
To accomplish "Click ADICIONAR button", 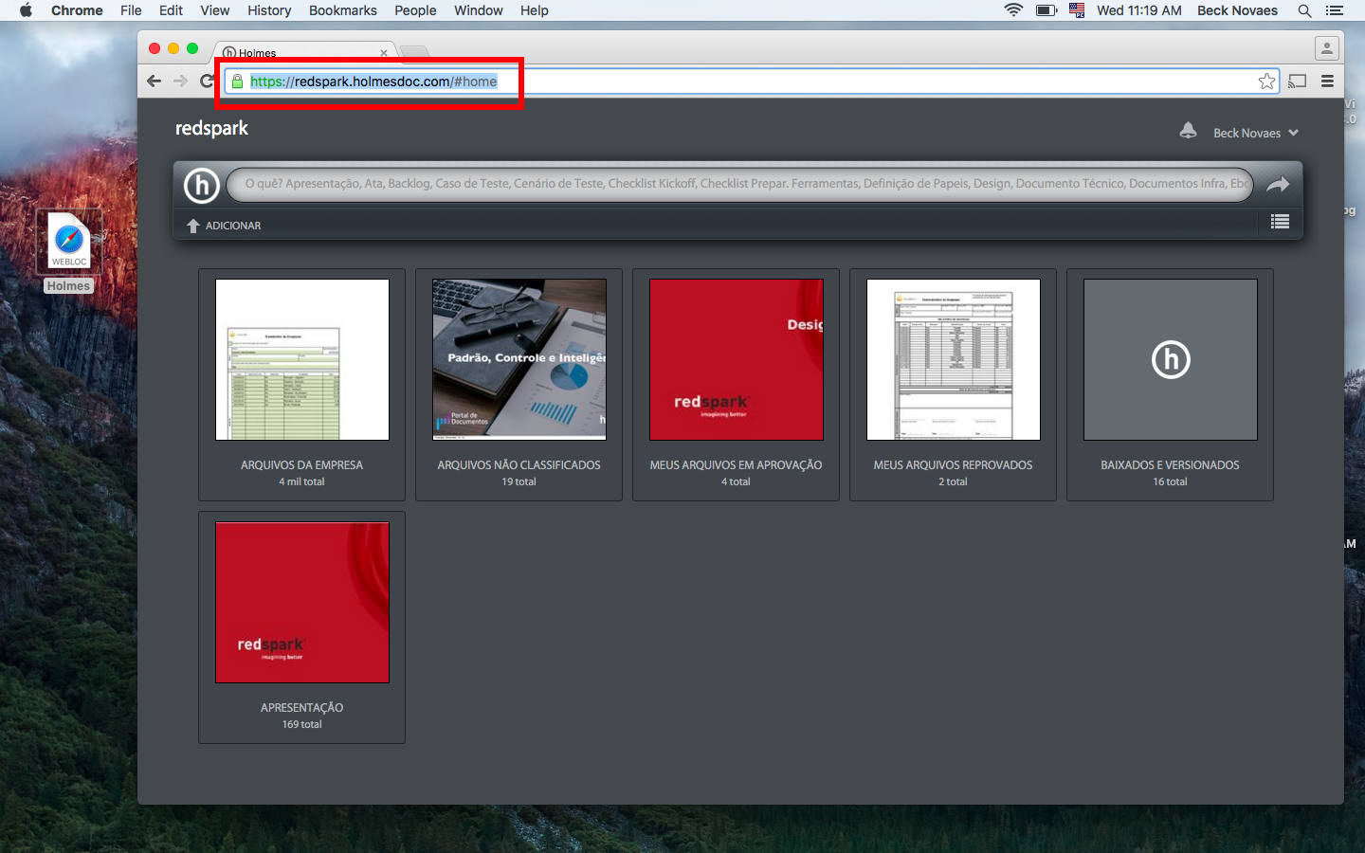I will click(x=224, y=226).
